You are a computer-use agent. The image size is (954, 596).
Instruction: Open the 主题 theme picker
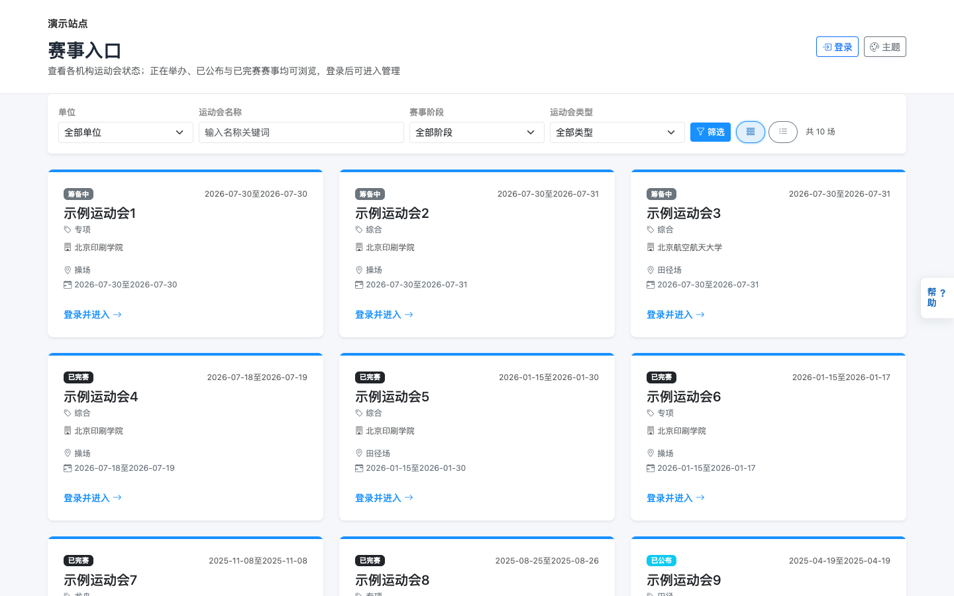click(x=885, y=47)
